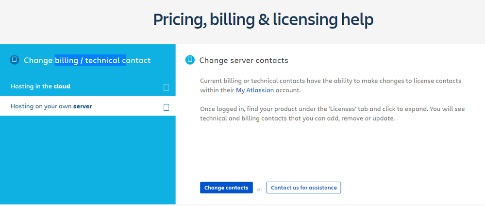Select Hosting on your own server tab

point(88,106)
